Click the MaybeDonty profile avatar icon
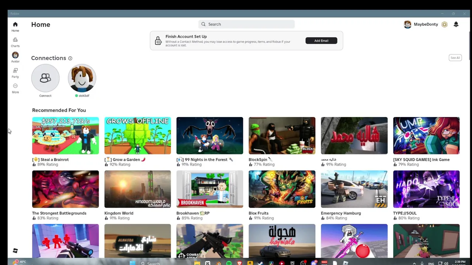 point(407,24)
